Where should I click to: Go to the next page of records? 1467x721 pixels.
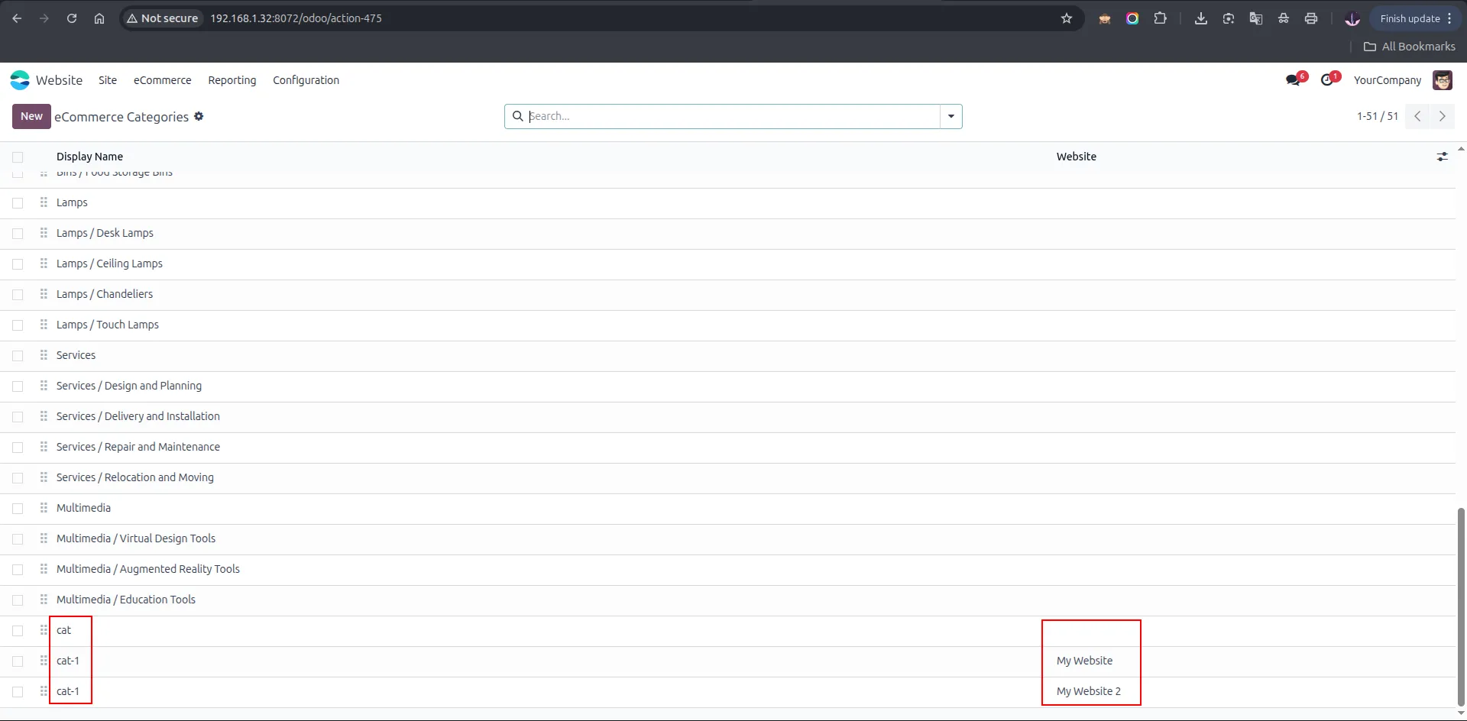[x=1443, y=116]
